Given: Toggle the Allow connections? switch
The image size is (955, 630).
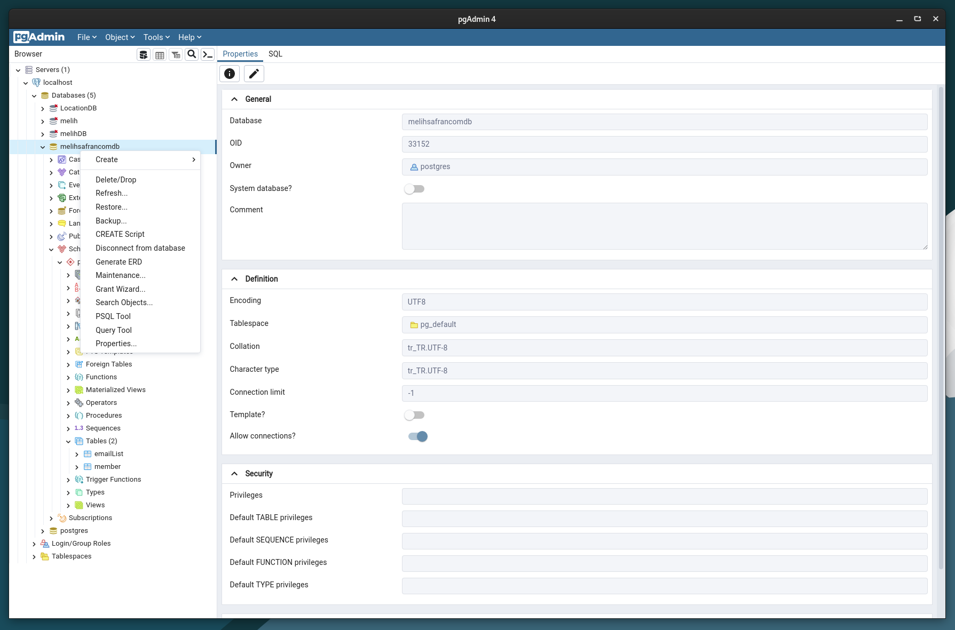Looking at the screenshot, I should pos(418,436).
